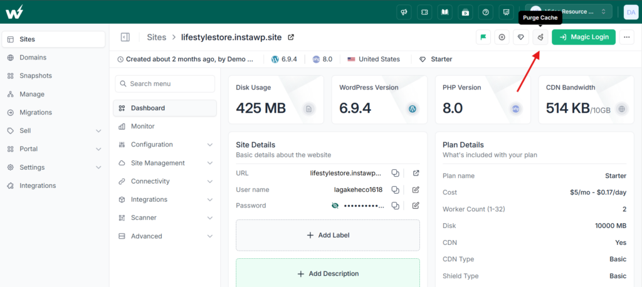This screenshot has height=287, width=642.
Task: Collapse the sidebar with the panel toggle icon
Action: click(x=125, y=37)
